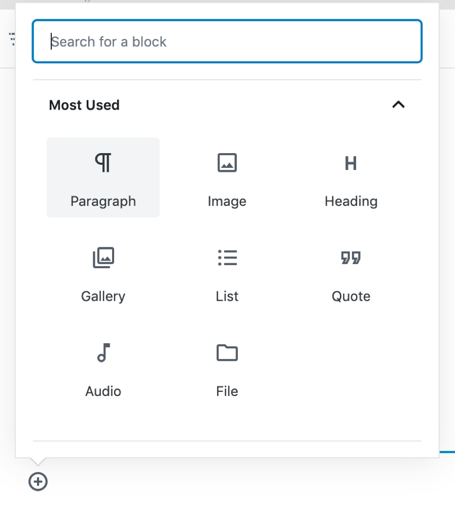The height and width of the screenshot is (508, 455).
Task: Focus the Search for a block field
Action: click(227, 42)
